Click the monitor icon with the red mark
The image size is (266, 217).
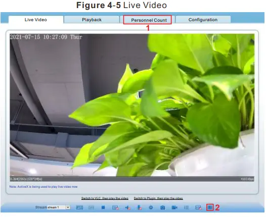(115, 207)
